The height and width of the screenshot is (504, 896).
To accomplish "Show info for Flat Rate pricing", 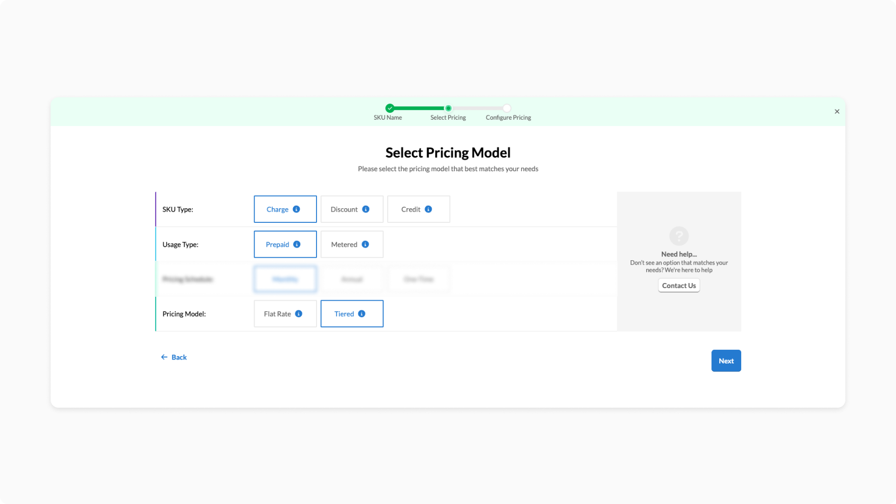I will [x=299, y=314].
